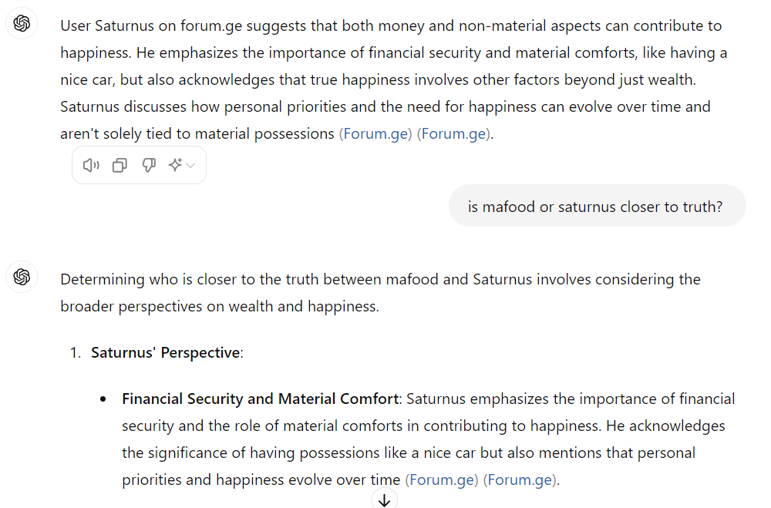Play the response with Read aloud speaker icon
Viewport: 771px width, 508px height.
click(x=91, y=165)
